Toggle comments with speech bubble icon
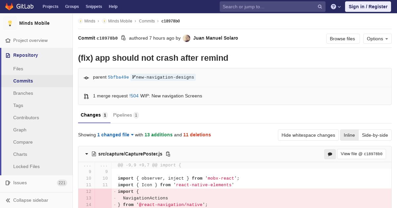This screenshot has height=208, width=397. (330, 154)
